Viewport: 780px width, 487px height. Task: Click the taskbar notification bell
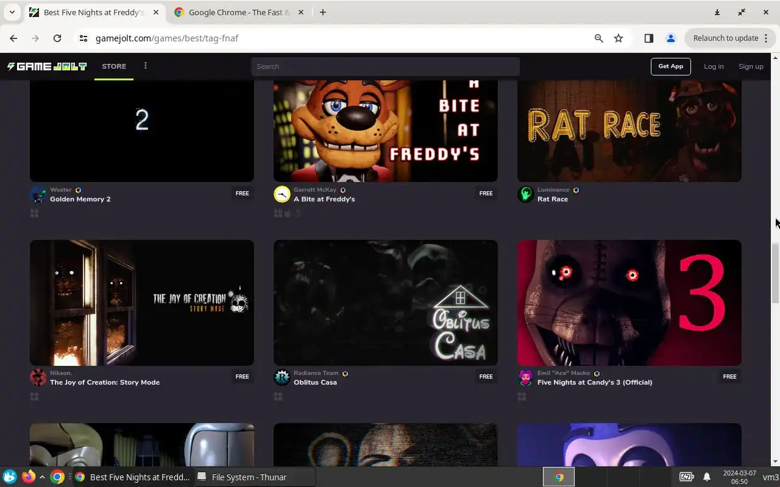coord(707,477)
